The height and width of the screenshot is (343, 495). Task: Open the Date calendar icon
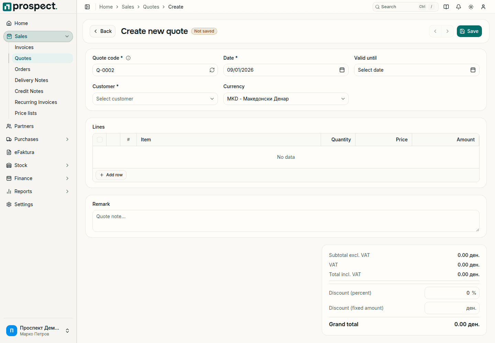342,70
